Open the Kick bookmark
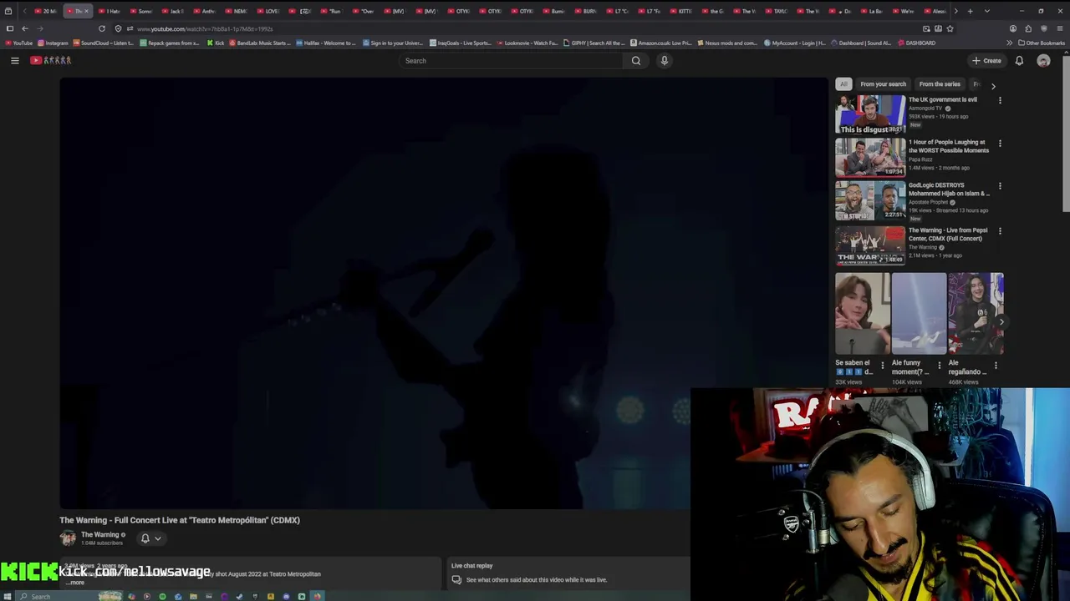1070x601 pixels. pos(216,43)
